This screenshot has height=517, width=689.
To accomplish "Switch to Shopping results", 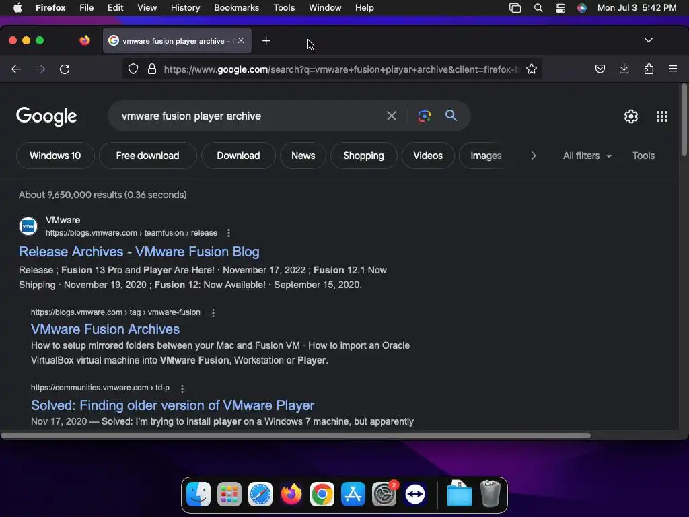I will pyautogui.click(x=364, y=156).
